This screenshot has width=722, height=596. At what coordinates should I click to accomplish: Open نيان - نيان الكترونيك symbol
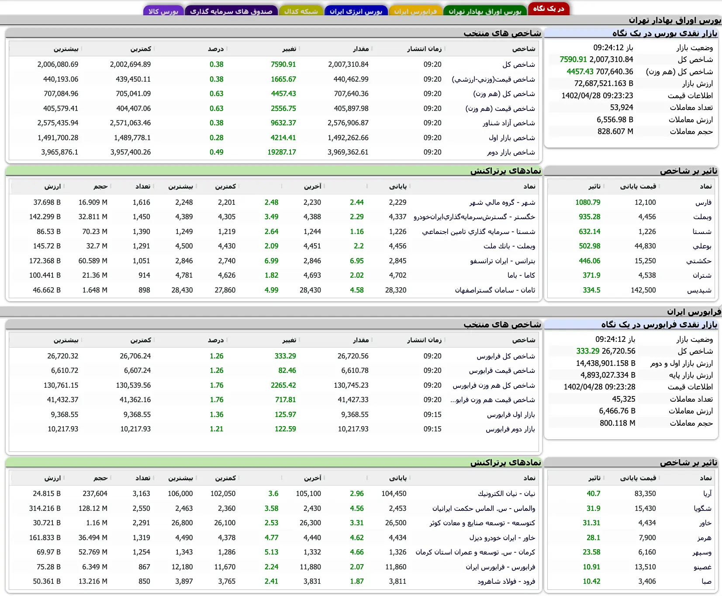click(x=506, y=493)
